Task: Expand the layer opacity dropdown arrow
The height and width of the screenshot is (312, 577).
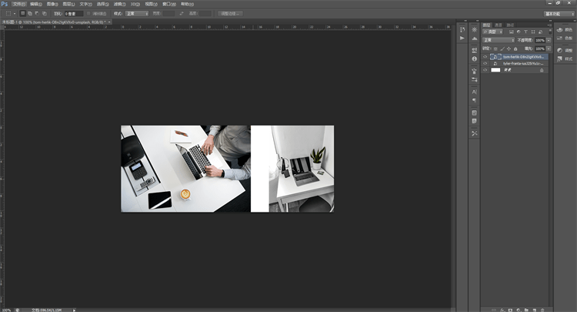Action: (547, 40)
